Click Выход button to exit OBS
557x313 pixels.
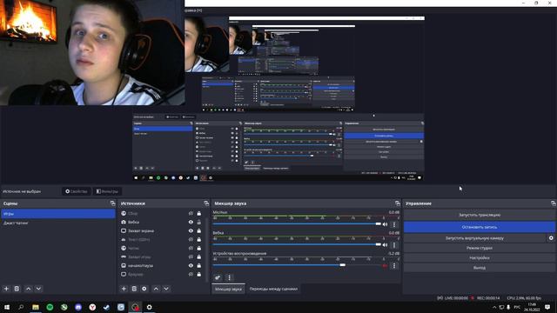click(x=480, y=268)
